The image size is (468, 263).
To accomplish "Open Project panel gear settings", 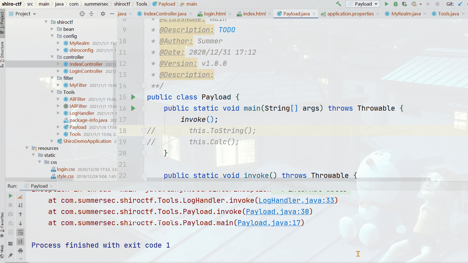I will point(103,14).
